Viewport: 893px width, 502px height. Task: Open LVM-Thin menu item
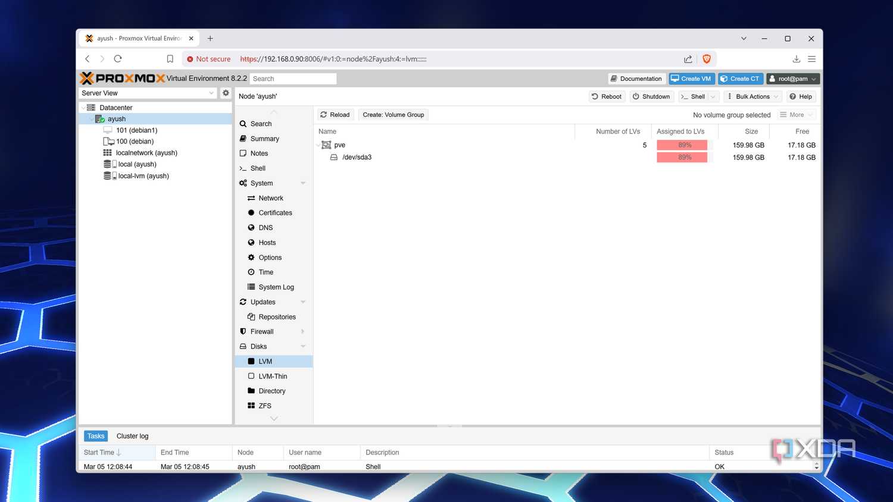pos(274,376)
